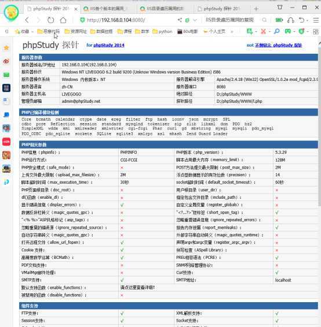This screenshot has width=321, height=327.
Task: Open the phpStudy 2014 link
Action: [x=109, y=45]
